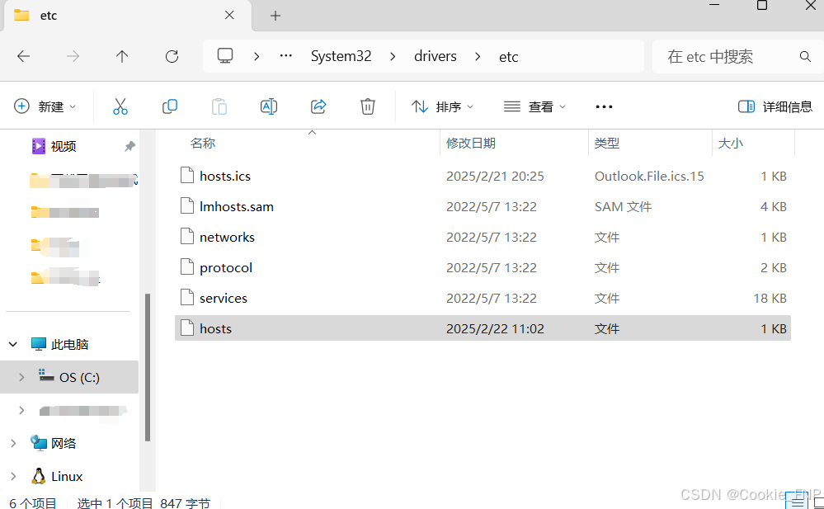Screen dimensions: 824x509
Task: Open the 新建 new item menu
Action: (45, 106)
